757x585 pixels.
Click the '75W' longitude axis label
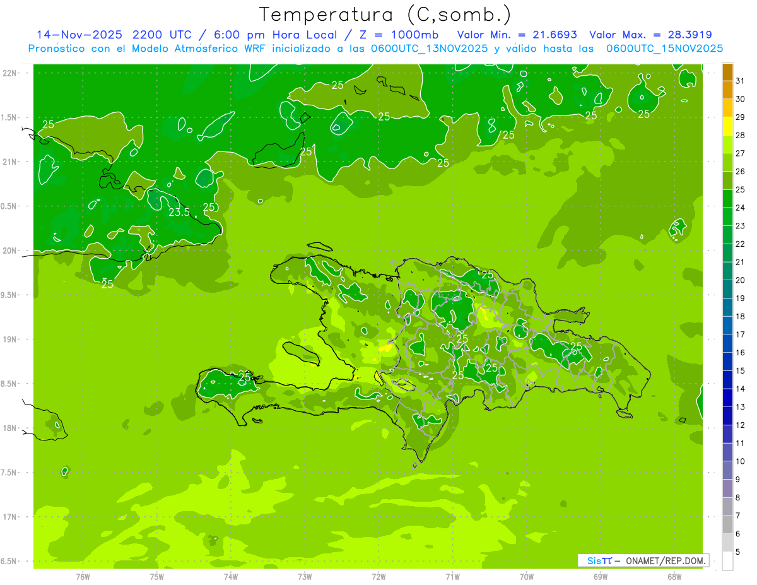(157, 577)
